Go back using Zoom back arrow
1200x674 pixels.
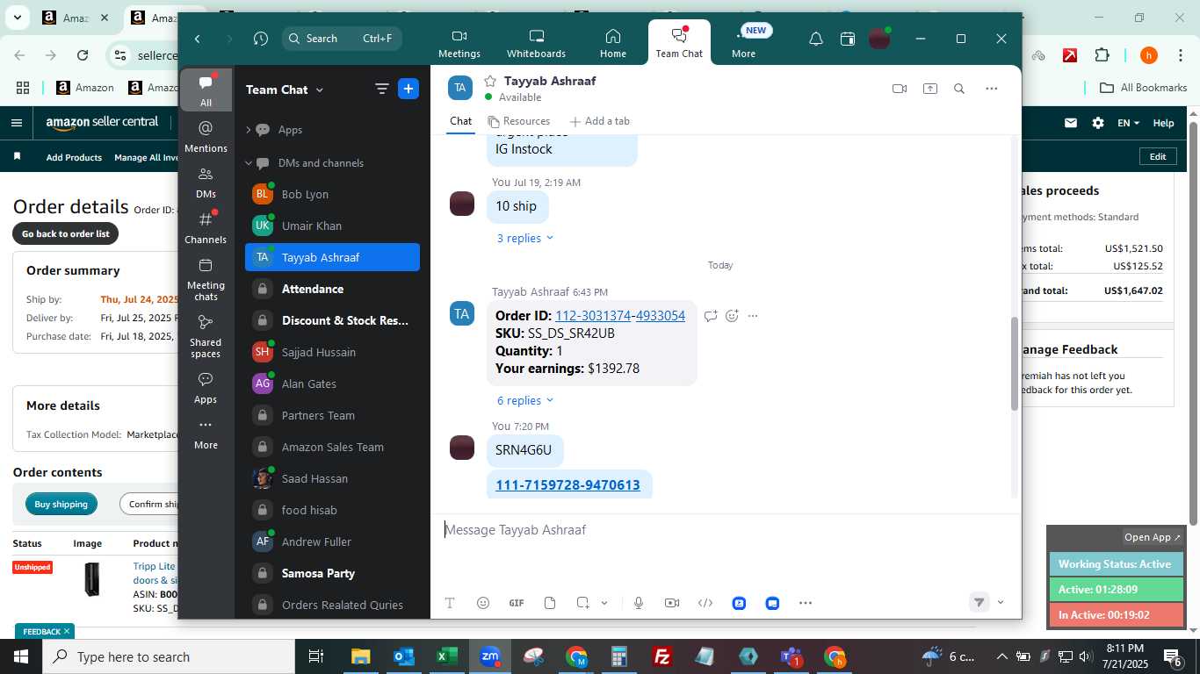[198, 39]
